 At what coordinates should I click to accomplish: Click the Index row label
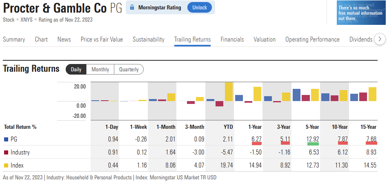point(17,165)
